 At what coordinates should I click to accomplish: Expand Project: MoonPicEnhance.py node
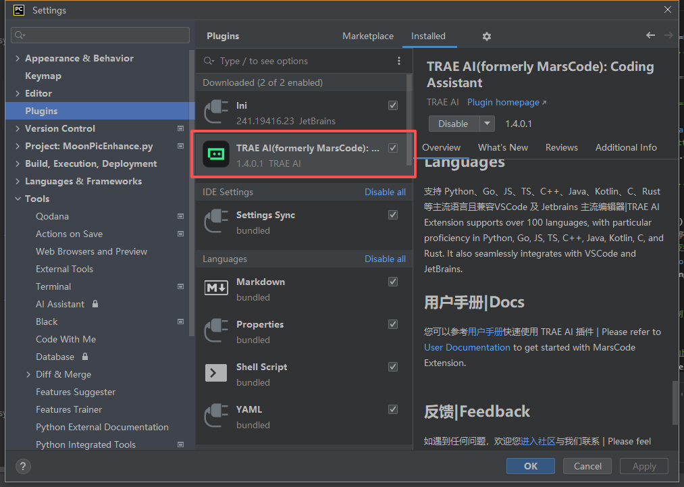[x=18, y=146]
